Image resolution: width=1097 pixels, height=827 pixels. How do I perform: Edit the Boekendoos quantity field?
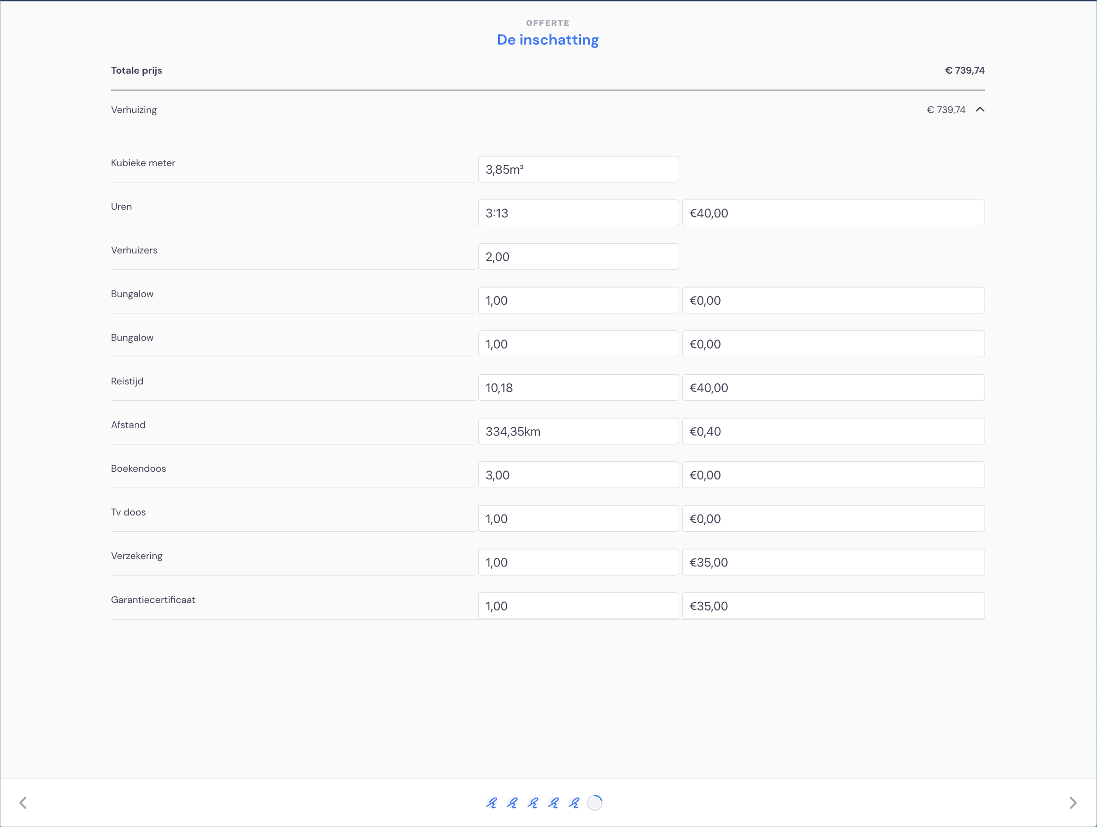coord(578,475)
